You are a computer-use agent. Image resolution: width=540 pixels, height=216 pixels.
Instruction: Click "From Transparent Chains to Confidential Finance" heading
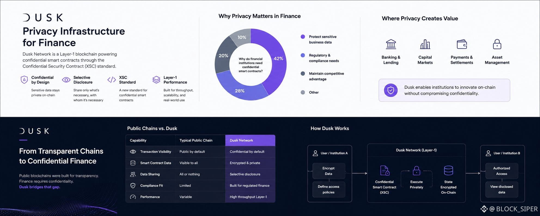[x=61, y=156]
